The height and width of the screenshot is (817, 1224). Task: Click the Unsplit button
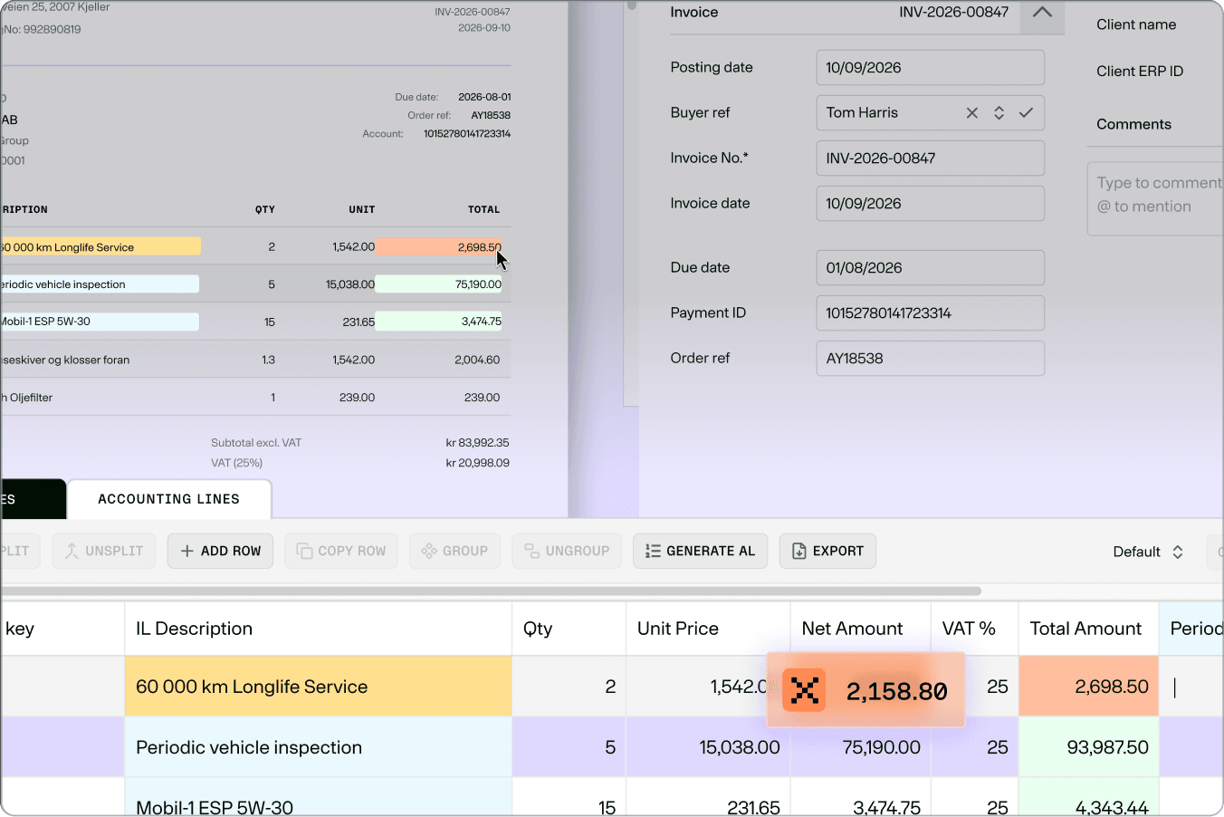click(103, 551)
